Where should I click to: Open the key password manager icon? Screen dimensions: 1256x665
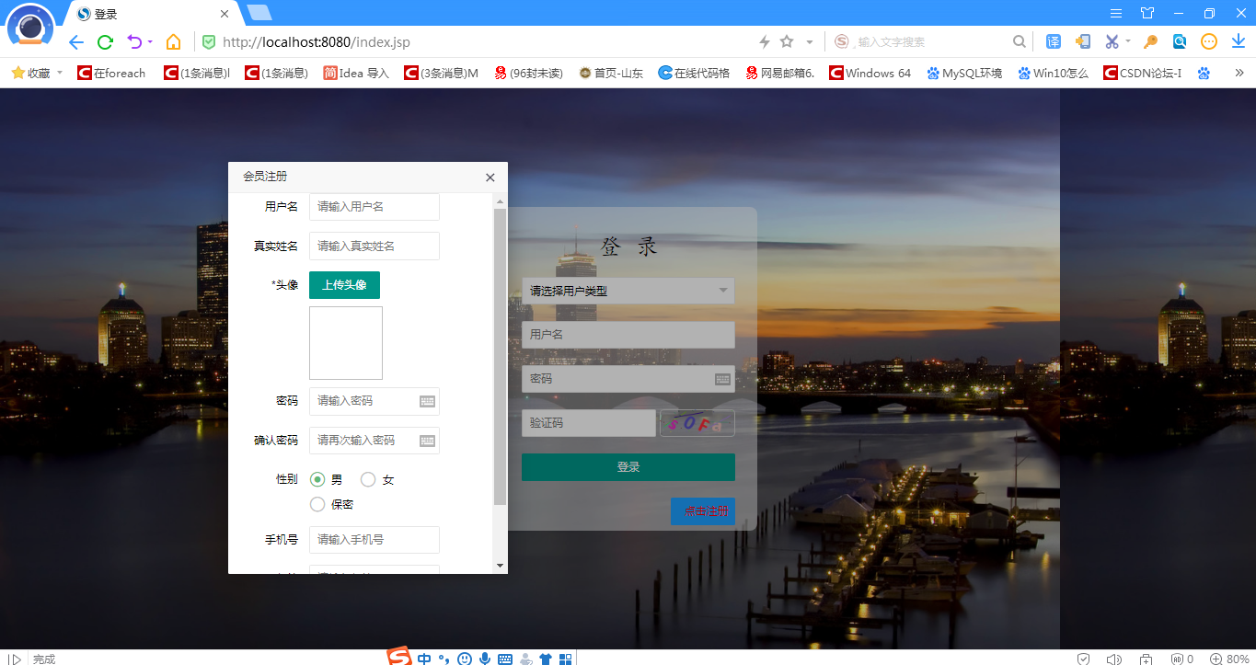(x=1150, y=42)
